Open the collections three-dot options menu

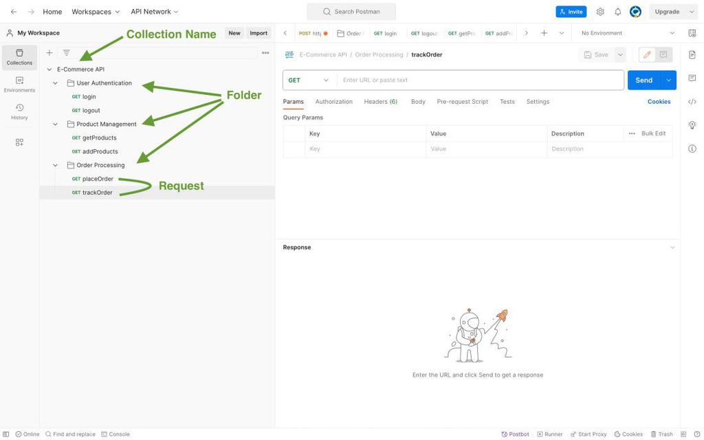[265, 53]
